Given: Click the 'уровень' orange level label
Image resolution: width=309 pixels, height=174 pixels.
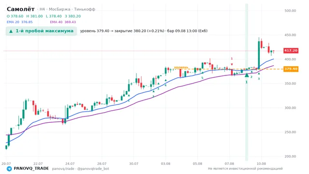Looking at the screenshot, I should 181,67.
